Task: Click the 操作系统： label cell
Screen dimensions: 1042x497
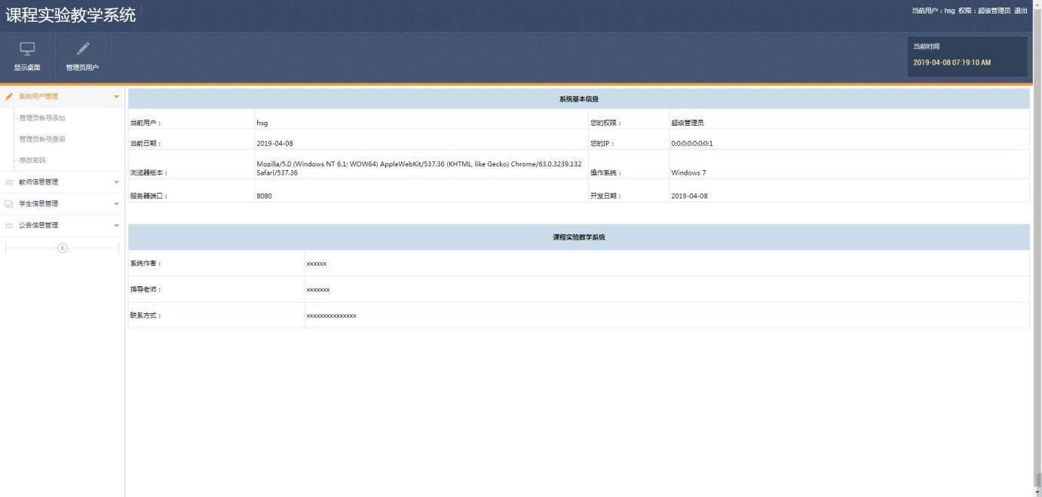Action: click(x=629, y=164)
